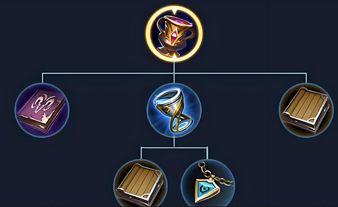Screen dimensions: 338x207
Task: Select the golden chalice item at top
Action: 174,33
